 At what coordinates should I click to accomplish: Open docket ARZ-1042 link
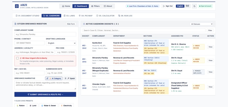pyautogui.click(x=84, y=47)
